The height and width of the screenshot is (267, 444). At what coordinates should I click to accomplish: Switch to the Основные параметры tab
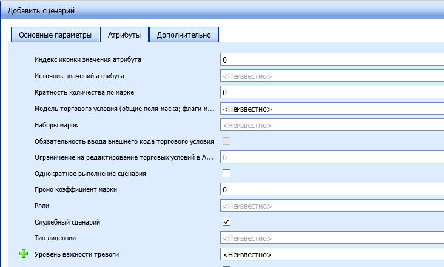pyautogui.click(x=55, y=35)
